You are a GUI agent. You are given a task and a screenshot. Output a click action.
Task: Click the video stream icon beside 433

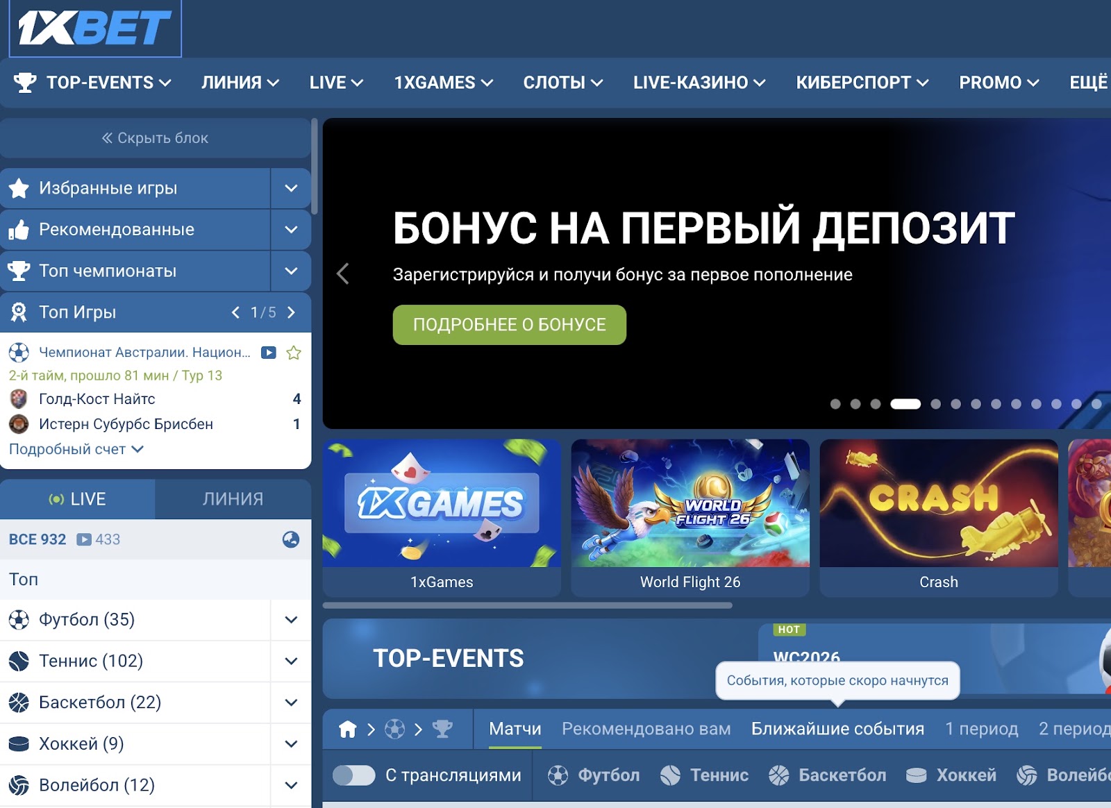click(x=84, y=539)
